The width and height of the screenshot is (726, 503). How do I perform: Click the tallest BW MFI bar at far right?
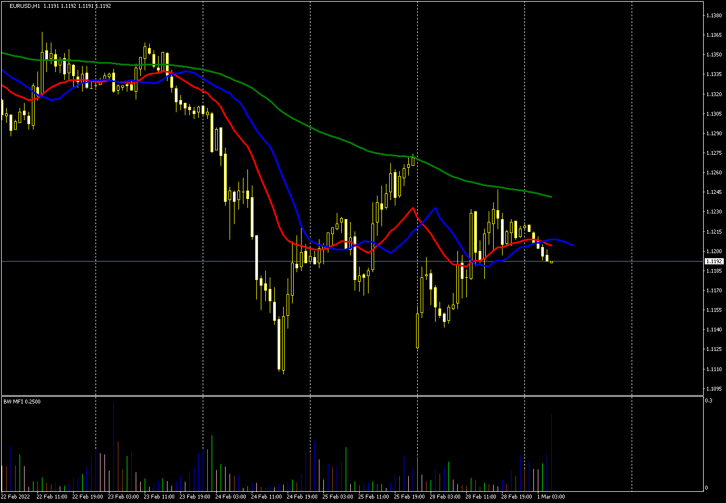point(552,447)
